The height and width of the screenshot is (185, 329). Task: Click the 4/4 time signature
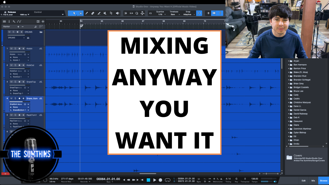click(228, 179)
